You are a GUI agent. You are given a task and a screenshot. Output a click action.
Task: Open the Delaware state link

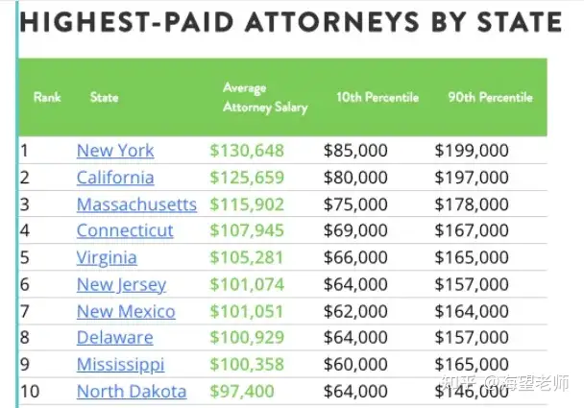tap(114, 338)
